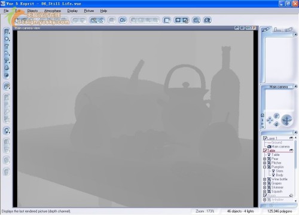Click the camera pan arrows control
The height and width of the screenshot is (215, 299).
point(270,120)
